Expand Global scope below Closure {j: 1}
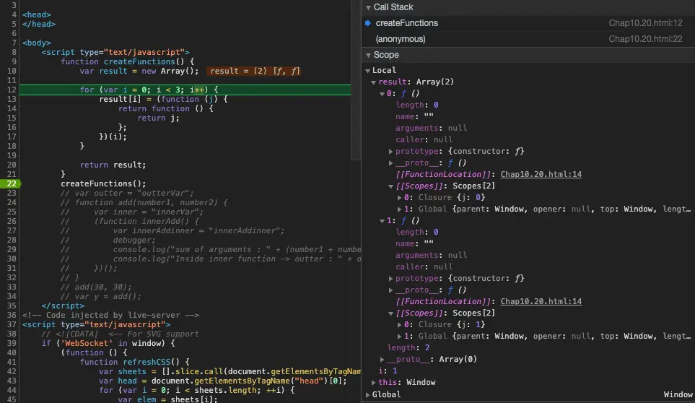Image resolution: width=695 pixels, height=403 pixels. [399, 337]
